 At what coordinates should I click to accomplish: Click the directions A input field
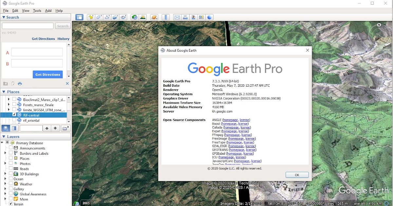(x=37, y=52)
